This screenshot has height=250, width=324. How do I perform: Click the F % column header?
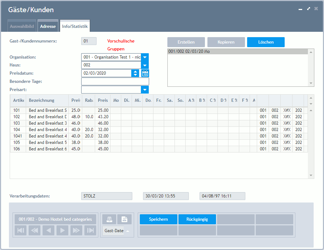[x=245, y=100]
